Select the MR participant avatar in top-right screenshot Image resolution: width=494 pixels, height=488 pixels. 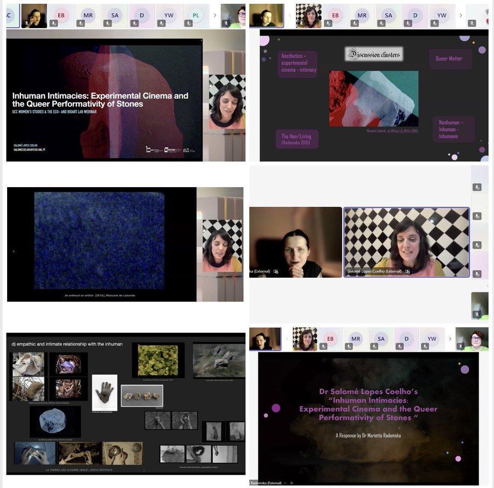362,15
